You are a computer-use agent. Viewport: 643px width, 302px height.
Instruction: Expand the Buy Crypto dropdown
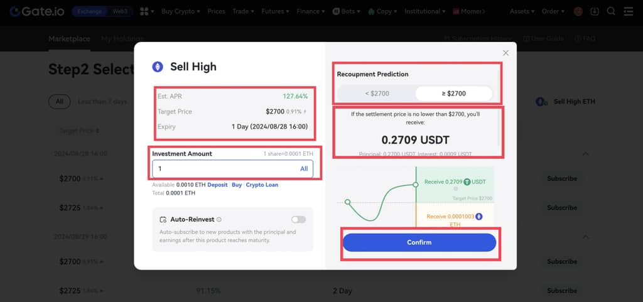[180, 11]
